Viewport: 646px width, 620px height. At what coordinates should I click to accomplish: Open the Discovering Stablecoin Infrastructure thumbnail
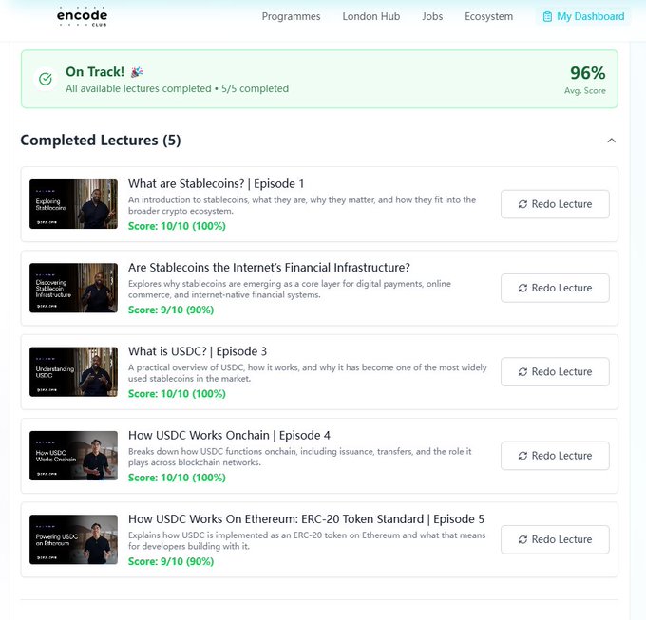click(x=73, y=289)
